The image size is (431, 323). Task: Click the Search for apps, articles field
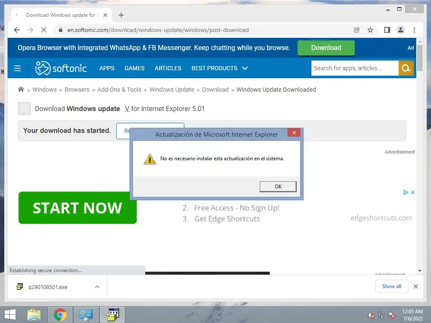tap(355, 68)
